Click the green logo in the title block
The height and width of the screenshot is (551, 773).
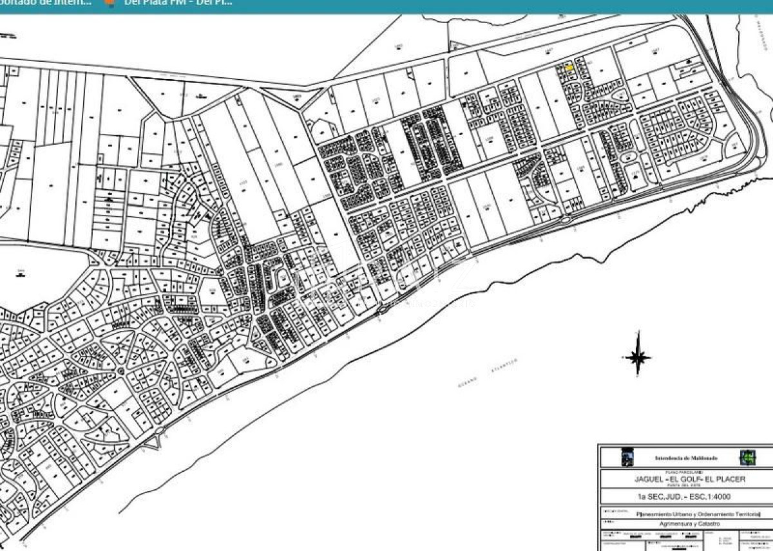point(747,457)
